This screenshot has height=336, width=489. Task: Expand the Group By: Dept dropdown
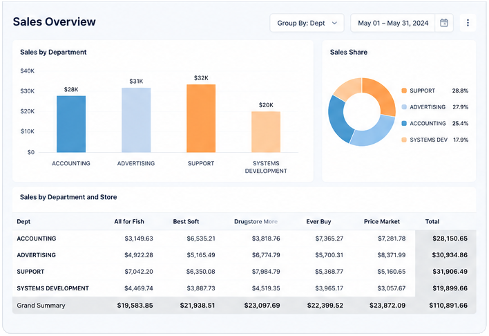[x=307, y=23]
